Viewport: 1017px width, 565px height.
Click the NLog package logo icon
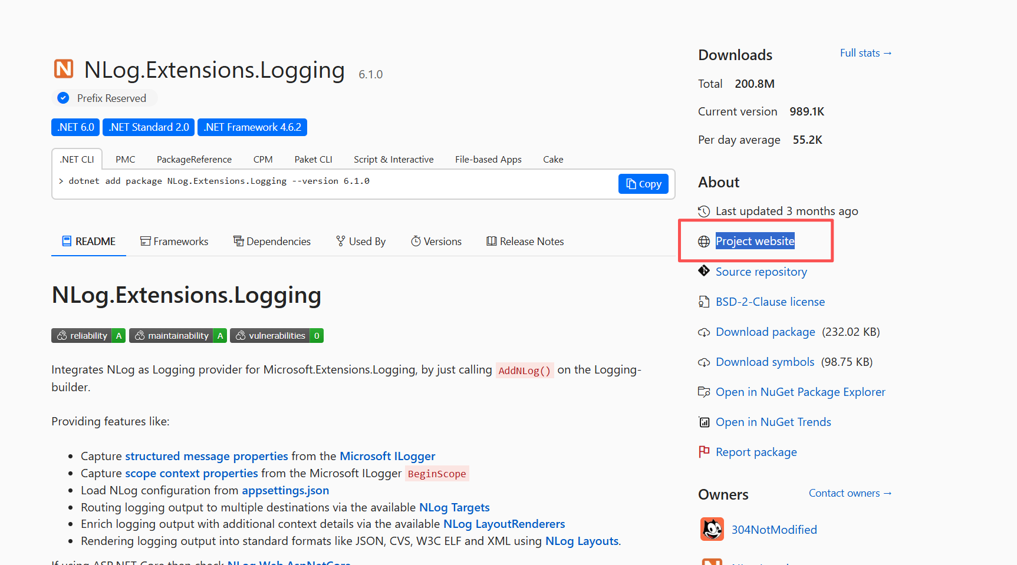(x=64, y=69)
